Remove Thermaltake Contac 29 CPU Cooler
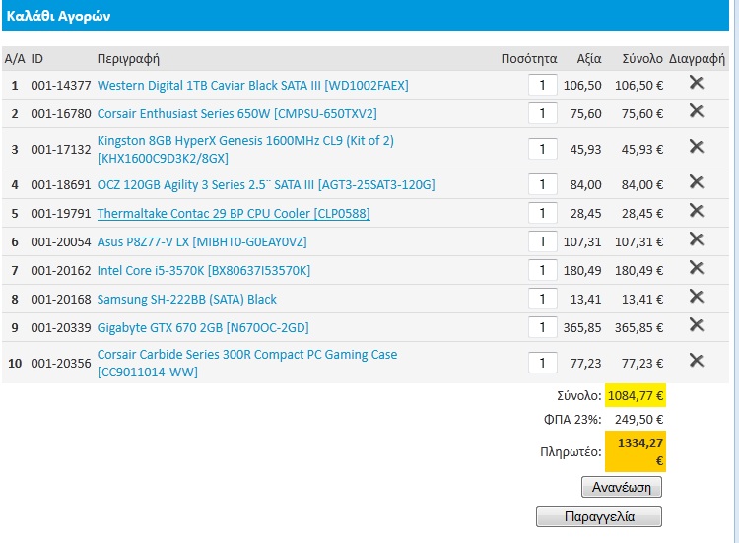This screenshot has height=543, width=739. (696, 211)
